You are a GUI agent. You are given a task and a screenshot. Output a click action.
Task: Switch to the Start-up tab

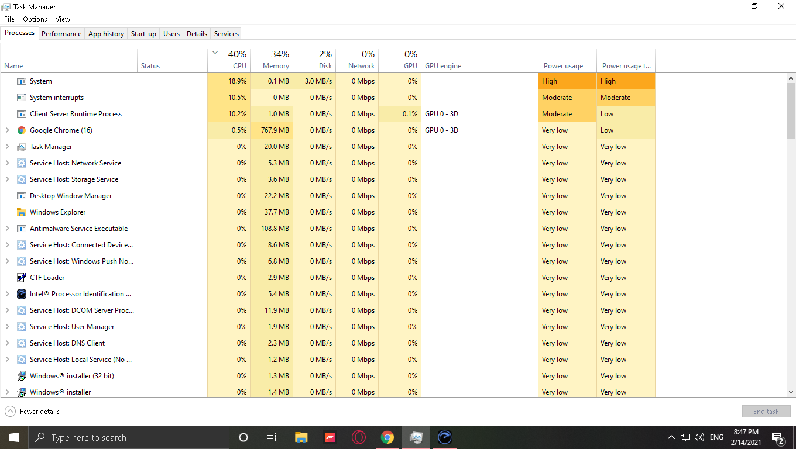tap(143, 34)
